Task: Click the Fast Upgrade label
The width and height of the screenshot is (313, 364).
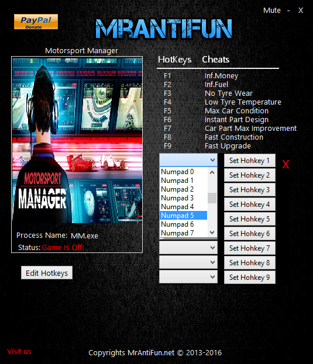Action: (228, 146)
